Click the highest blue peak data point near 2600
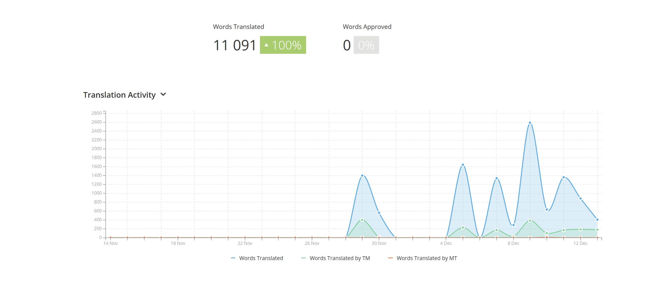 click(x=530, y=123)
